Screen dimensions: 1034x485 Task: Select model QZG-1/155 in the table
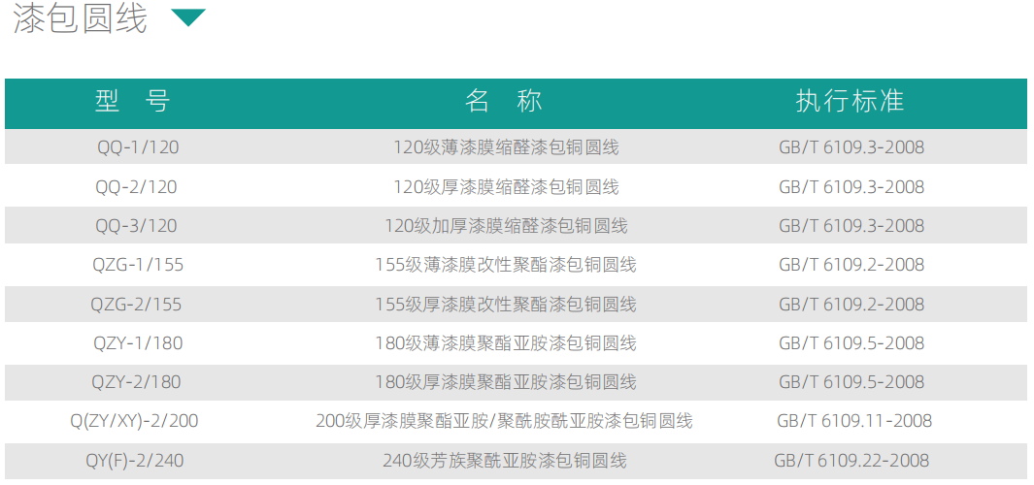click(137, 265)
